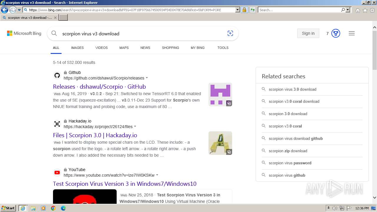This screenshot has height=212, width=377.
Task: Open the address bar autocomplete dropdown
Action: (x=238, y=10)
